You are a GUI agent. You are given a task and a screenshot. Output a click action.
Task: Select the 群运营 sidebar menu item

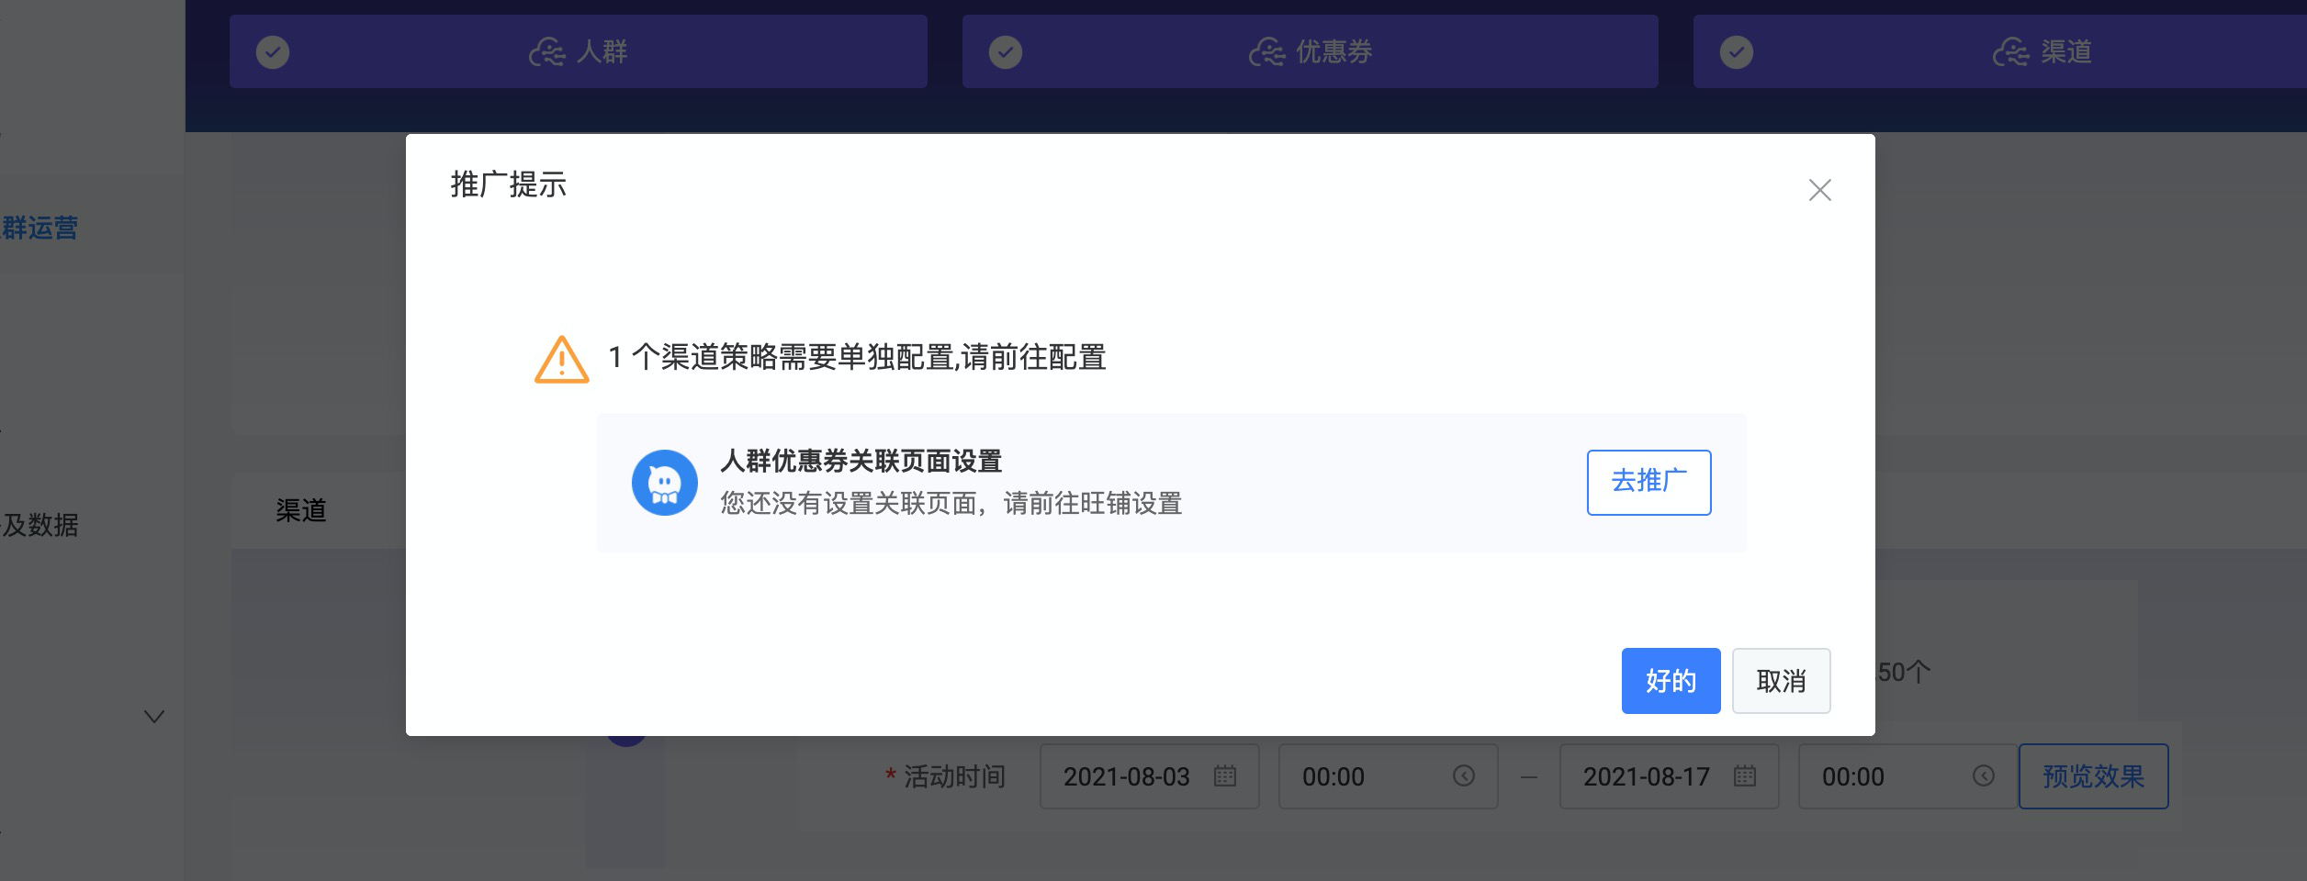[x=39, y=228]
